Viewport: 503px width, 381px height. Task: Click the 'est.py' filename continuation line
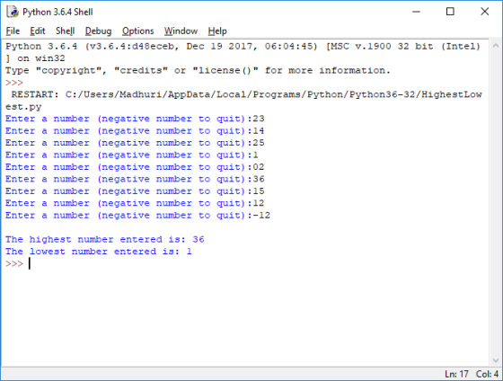[x=23, y=107]
